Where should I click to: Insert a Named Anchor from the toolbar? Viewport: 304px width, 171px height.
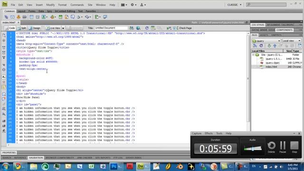[19, 17]
